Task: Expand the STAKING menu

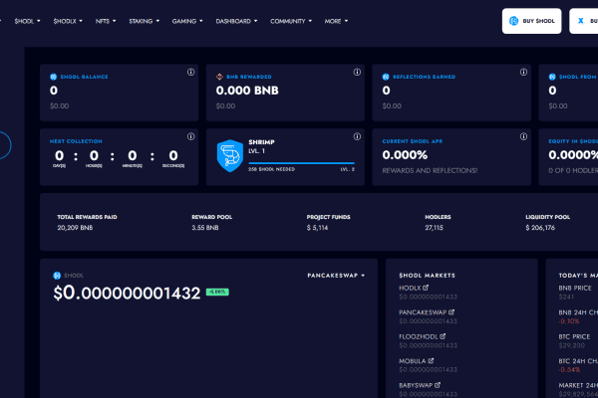Action: [x=145, y=21]
